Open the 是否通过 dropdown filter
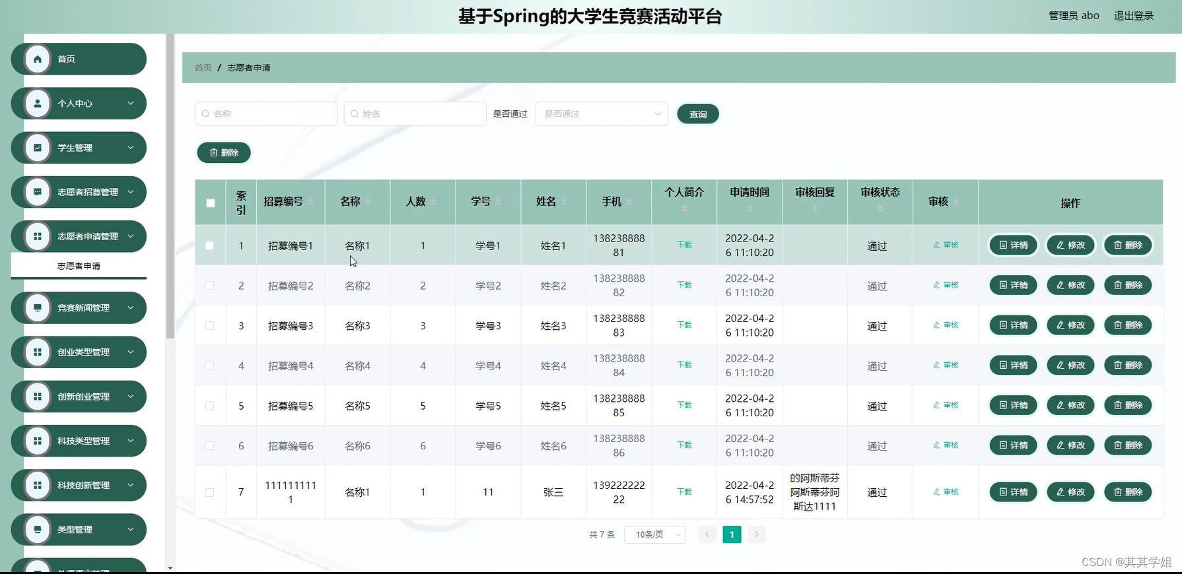The image size is (1182, 574). pyautogui.click(x=602, y=114)
